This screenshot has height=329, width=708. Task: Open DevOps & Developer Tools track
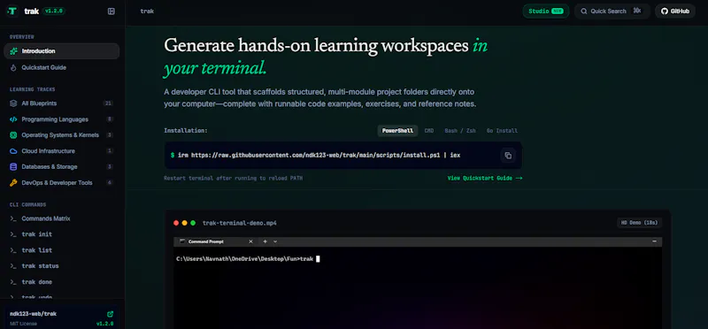pyautogui.click(x=61, y=183)
